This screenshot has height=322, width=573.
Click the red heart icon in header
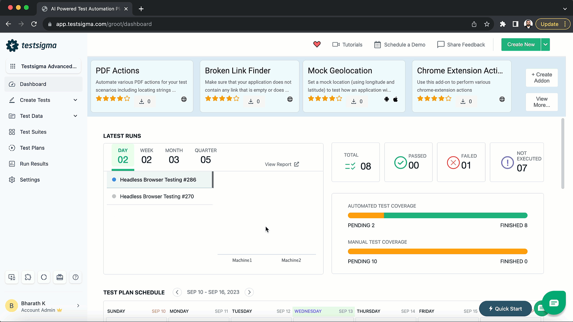pyautogui.click(x=317, y=44)
